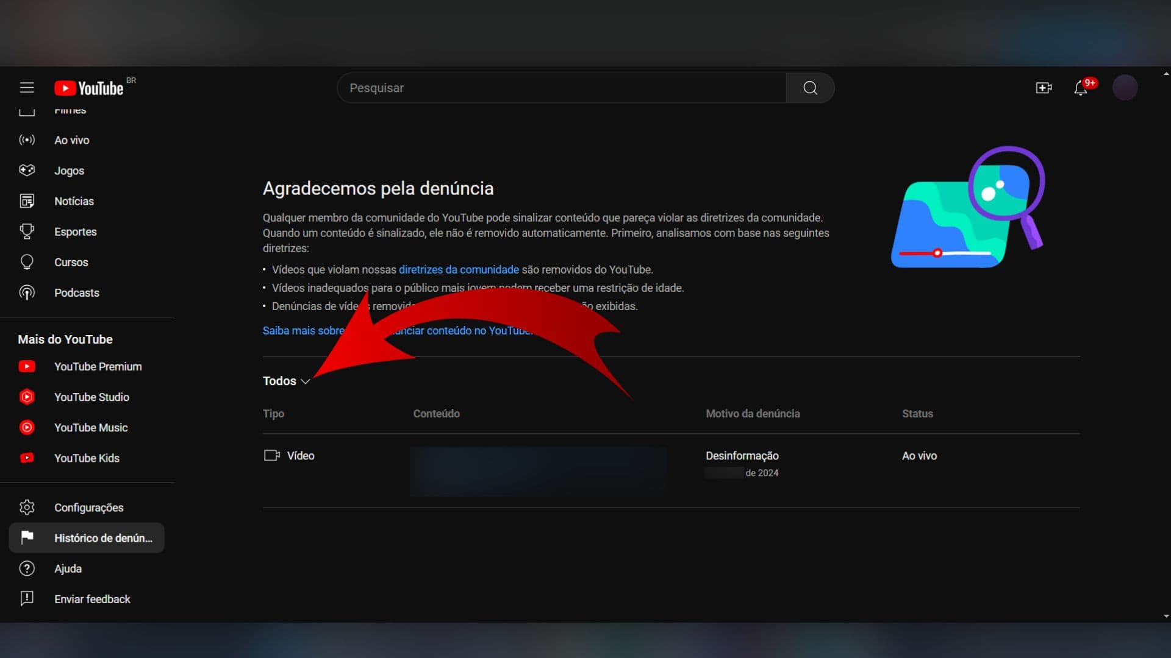Screen dimensions: 1171x658
Task: Select Configurações from sidebar menu
Action: (88, 507)
